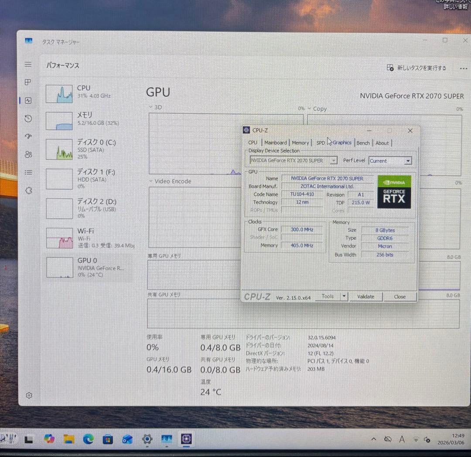
Task: Switch to Memory tab in CPU-Z
Action: (300, 143)
